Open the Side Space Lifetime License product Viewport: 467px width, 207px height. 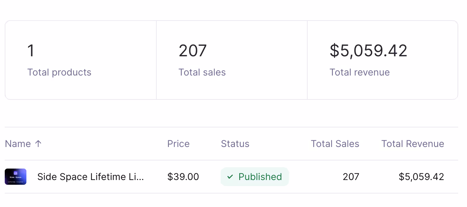[91, 177]
